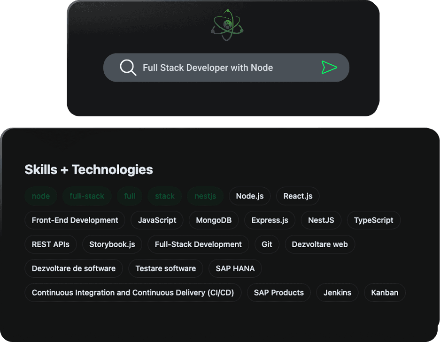Submit search with green send arrow
The width and height of the screenshot is (440, 342).
(x=329, y=67)
